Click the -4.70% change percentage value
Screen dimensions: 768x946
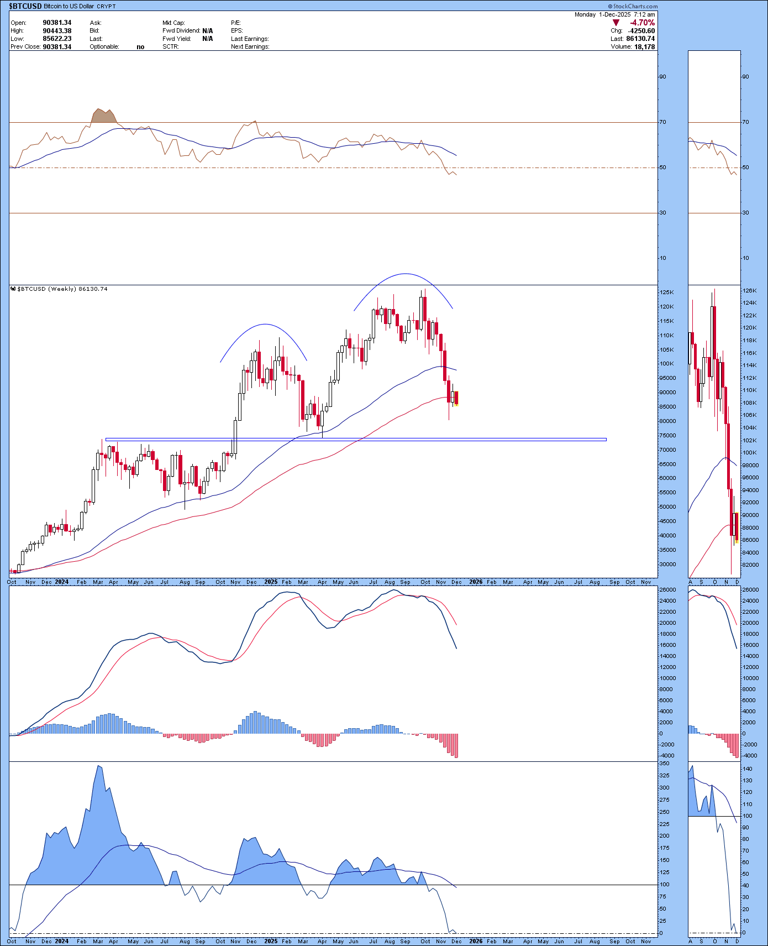pos(643,23)
